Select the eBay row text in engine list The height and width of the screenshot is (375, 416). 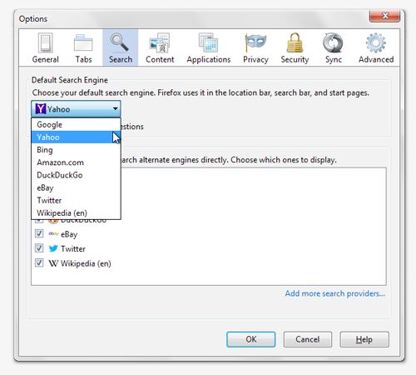[69, 234]
